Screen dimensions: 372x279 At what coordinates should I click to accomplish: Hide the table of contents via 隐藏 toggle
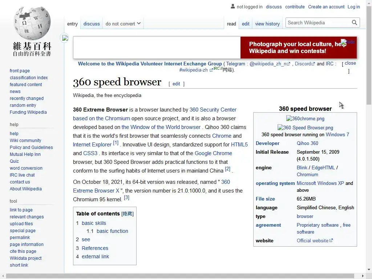[128, 214]
